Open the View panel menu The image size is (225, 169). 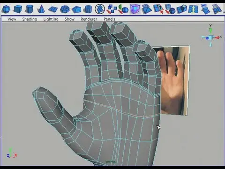click(x=12, y=19)
